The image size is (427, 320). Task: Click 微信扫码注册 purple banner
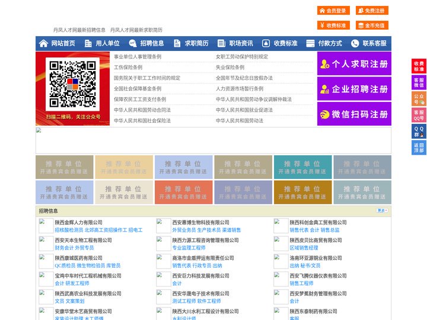click(x=354, y=114)
